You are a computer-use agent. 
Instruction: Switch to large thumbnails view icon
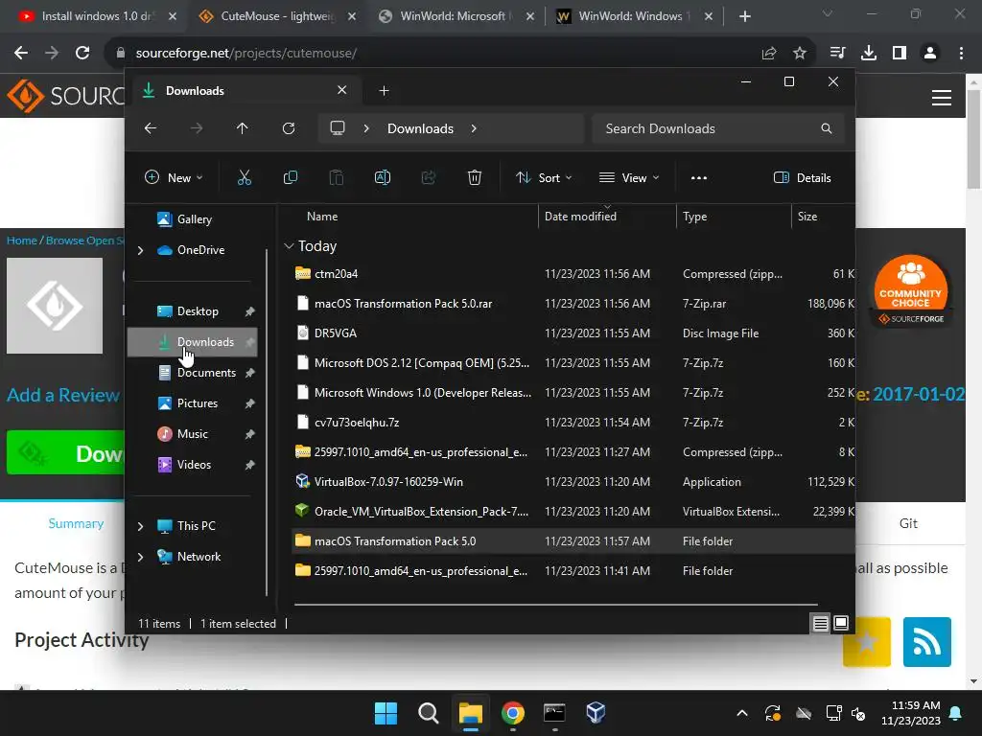pos(841,623)
